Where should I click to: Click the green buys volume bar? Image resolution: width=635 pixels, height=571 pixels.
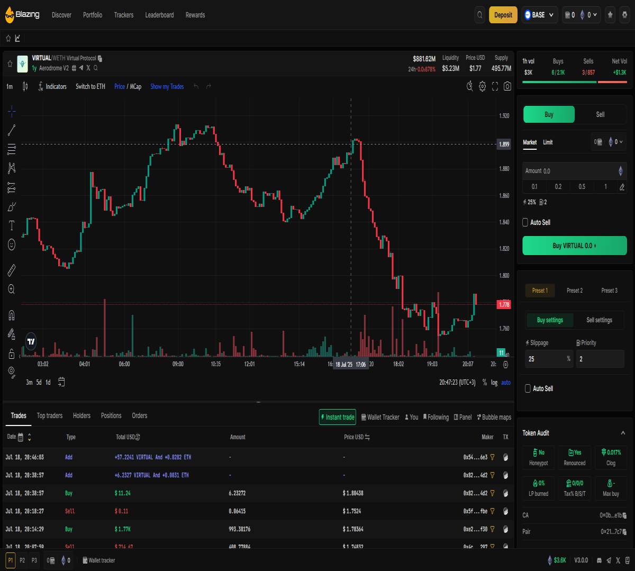(559, 81)
